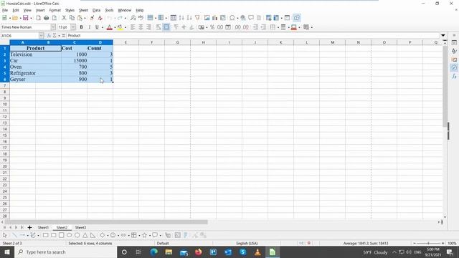The height and width of the screenshot is (258, 459).
Task: Expand formula bar with the black arrow
Action: pos(443,35)
